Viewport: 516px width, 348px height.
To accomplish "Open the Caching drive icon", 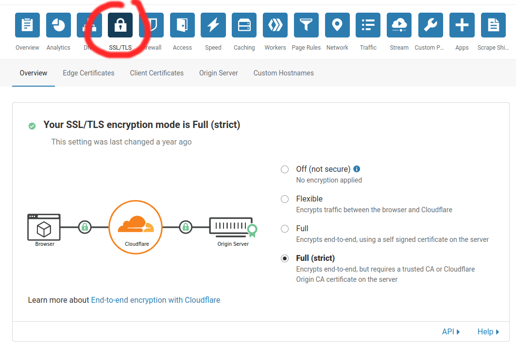I will [244, 25].
